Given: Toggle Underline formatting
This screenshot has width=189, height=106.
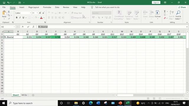Looking at the screenshot, I should click(x=23, y=18).
